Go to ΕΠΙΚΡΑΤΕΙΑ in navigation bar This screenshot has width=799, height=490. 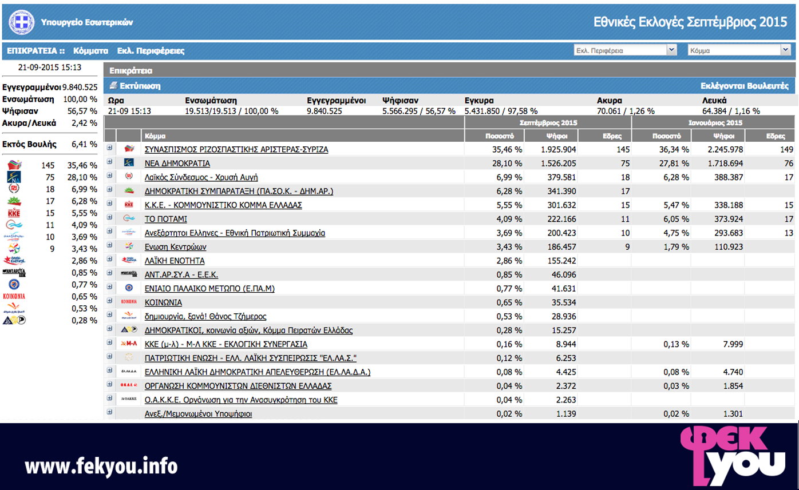tap(32, 51)
